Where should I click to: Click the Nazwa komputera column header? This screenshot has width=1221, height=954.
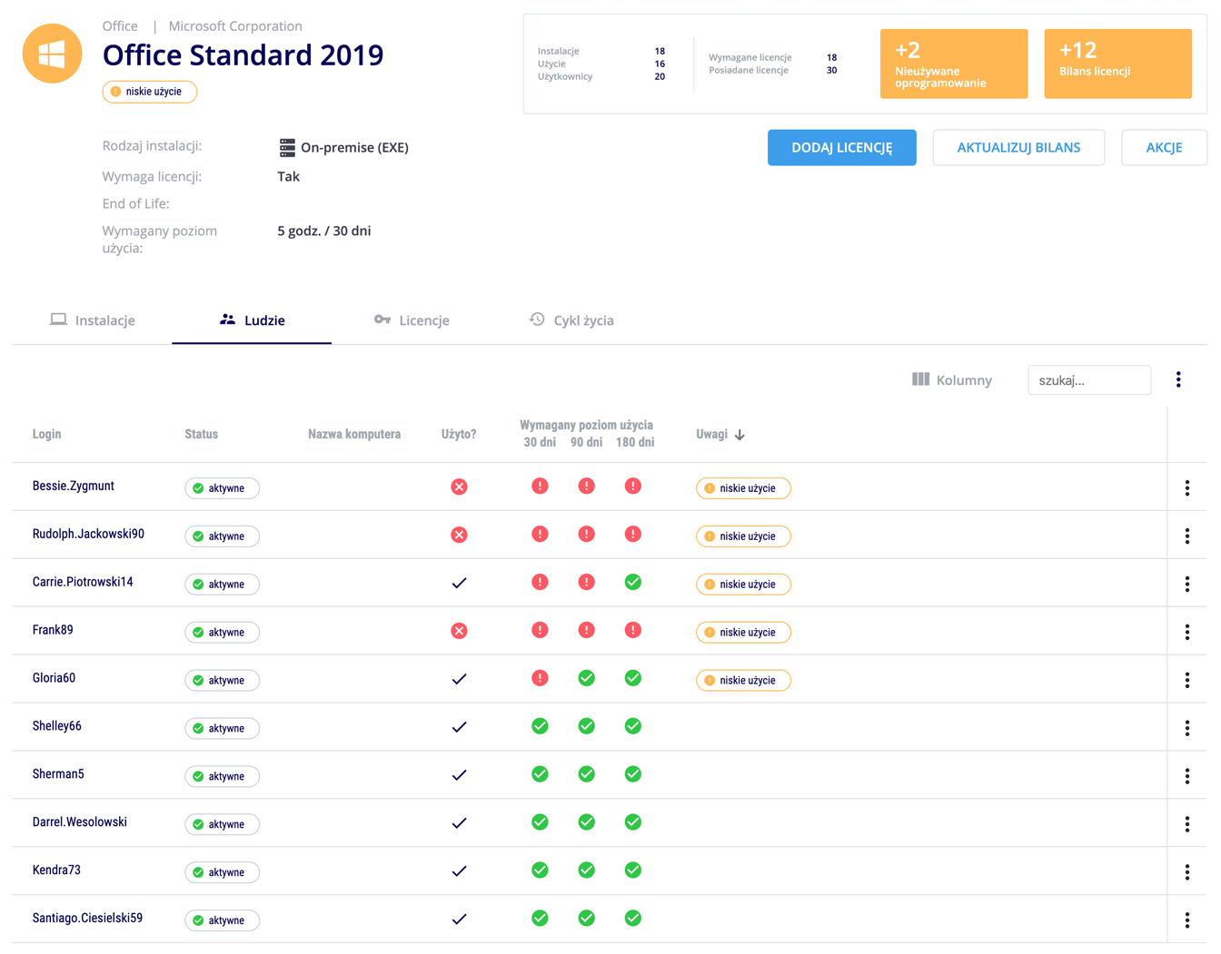point(354,435)
